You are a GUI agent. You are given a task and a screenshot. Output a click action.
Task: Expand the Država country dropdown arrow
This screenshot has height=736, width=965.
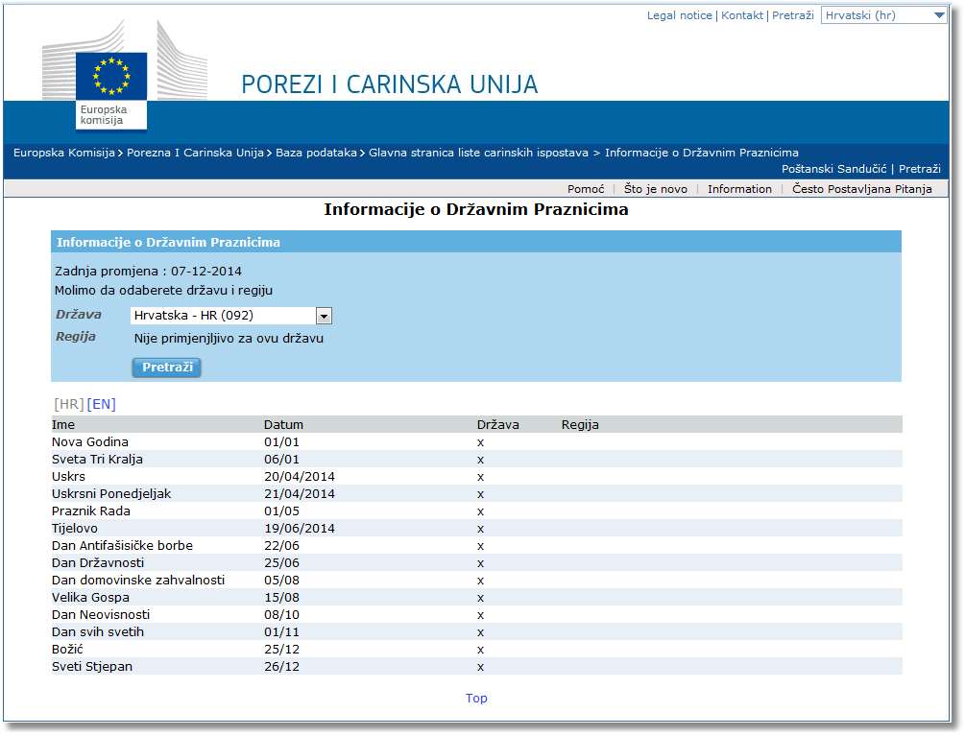point(324,316)
